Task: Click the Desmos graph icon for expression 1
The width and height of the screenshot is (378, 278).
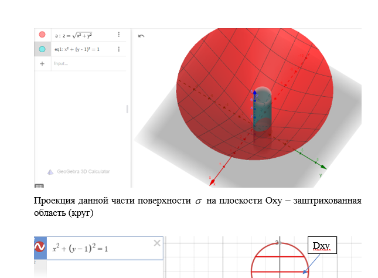Action: [x=40, y=247]
